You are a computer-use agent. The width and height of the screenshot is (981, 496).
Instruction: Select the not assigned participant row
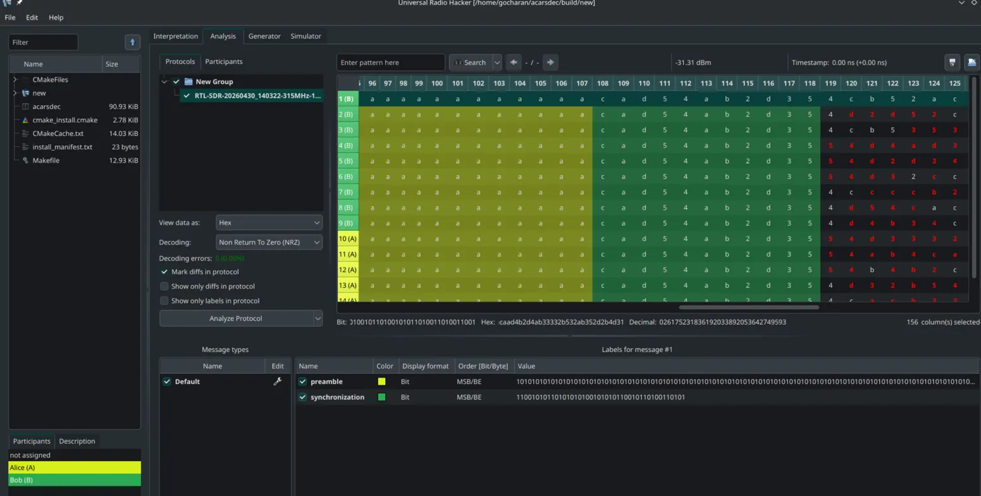pos(75,455)
